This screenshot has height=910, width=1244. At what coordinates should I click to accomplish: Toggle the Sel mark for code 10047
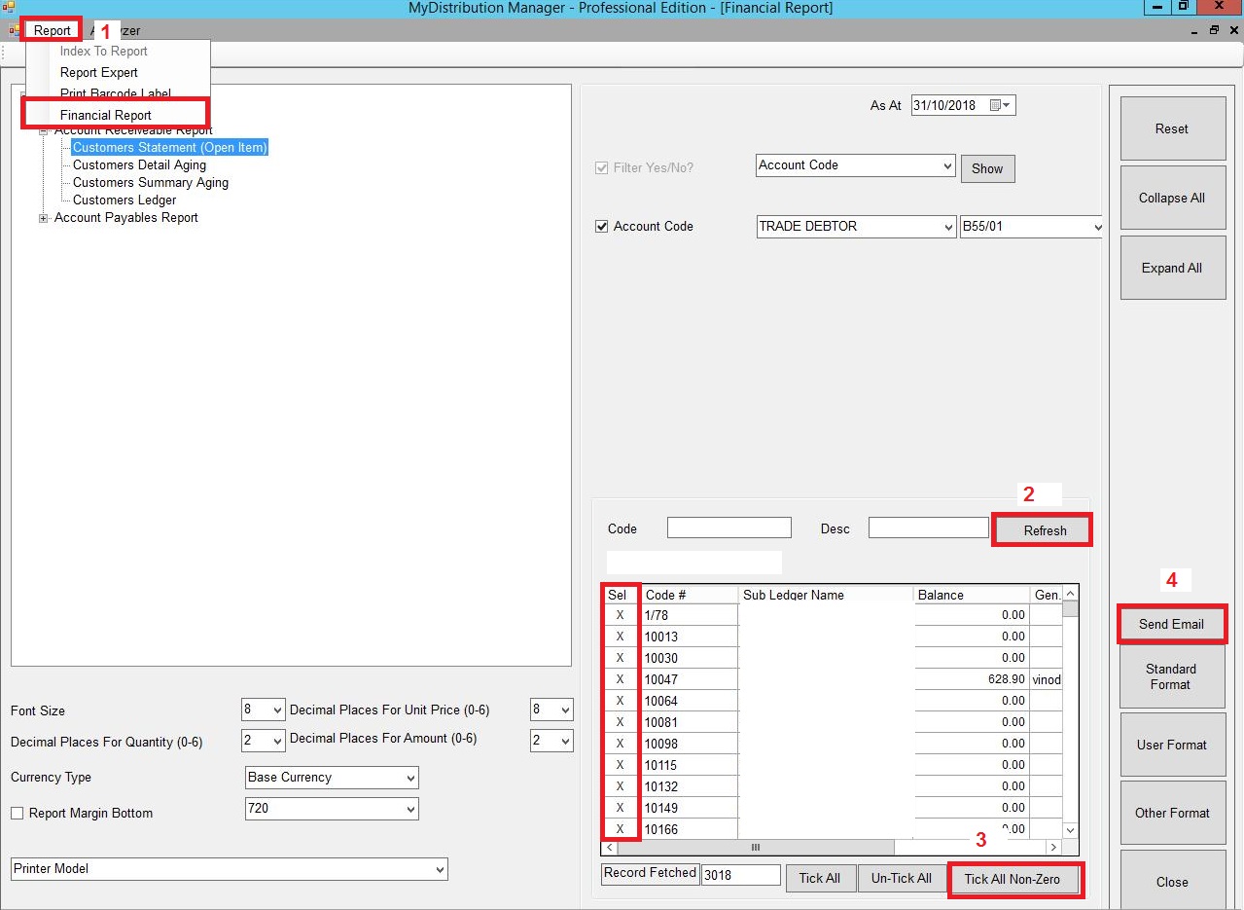pos(620,679)
